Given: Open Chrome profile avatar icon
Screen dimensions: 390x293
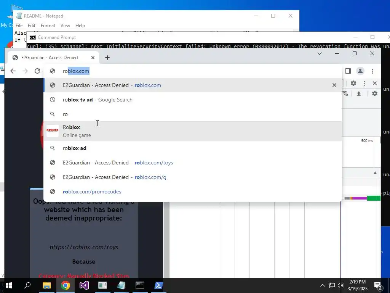Looking at the screenshot, I should pos(360,71).
